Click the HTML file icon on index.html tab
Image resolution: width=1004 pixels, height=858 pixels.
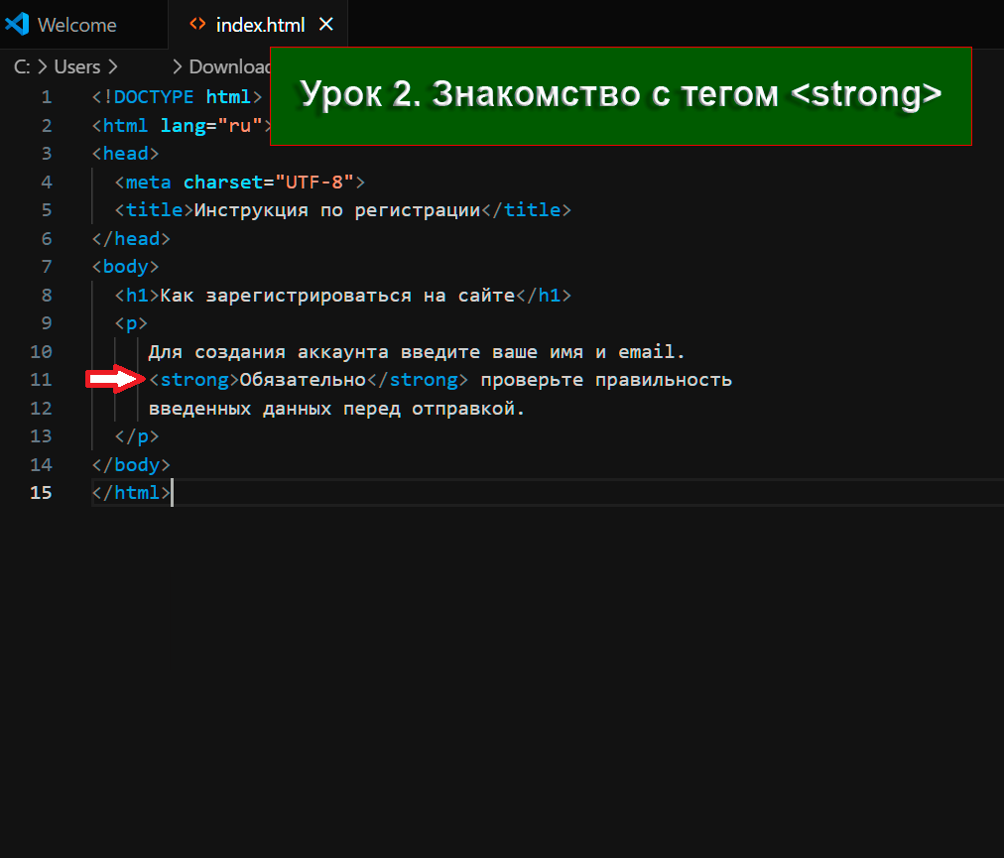pyautogui.click(x=197, y=25)
